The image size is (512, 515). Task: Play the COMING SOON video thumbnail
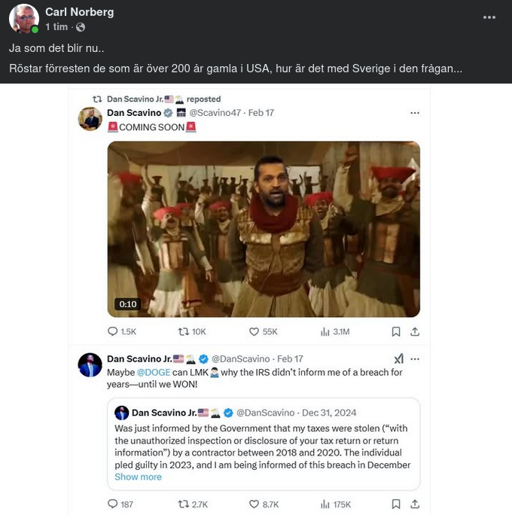pos(264,229)
